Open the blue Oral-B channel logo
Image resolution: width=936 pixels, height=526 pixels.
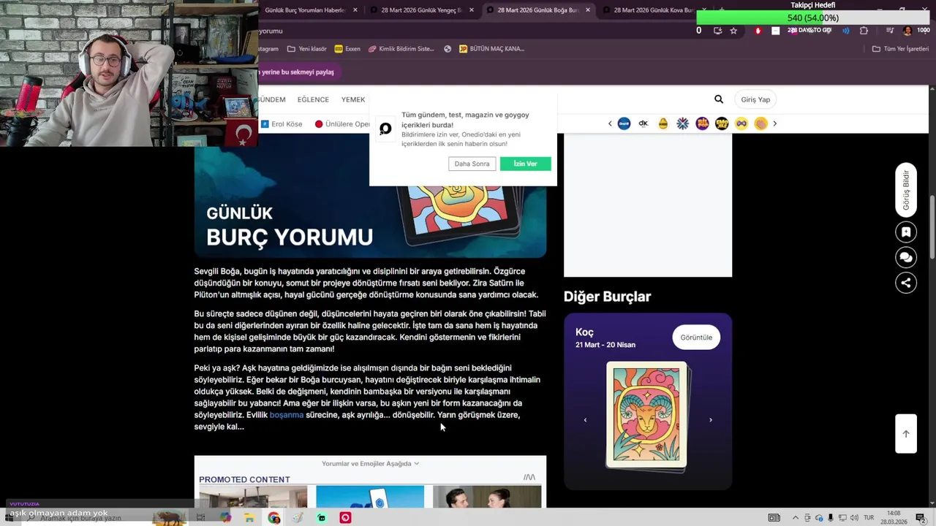pos(624,123)
